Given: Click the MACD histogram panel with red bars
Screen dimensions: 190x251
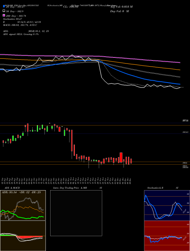Looking at the screenshot, I should point(23,236).
